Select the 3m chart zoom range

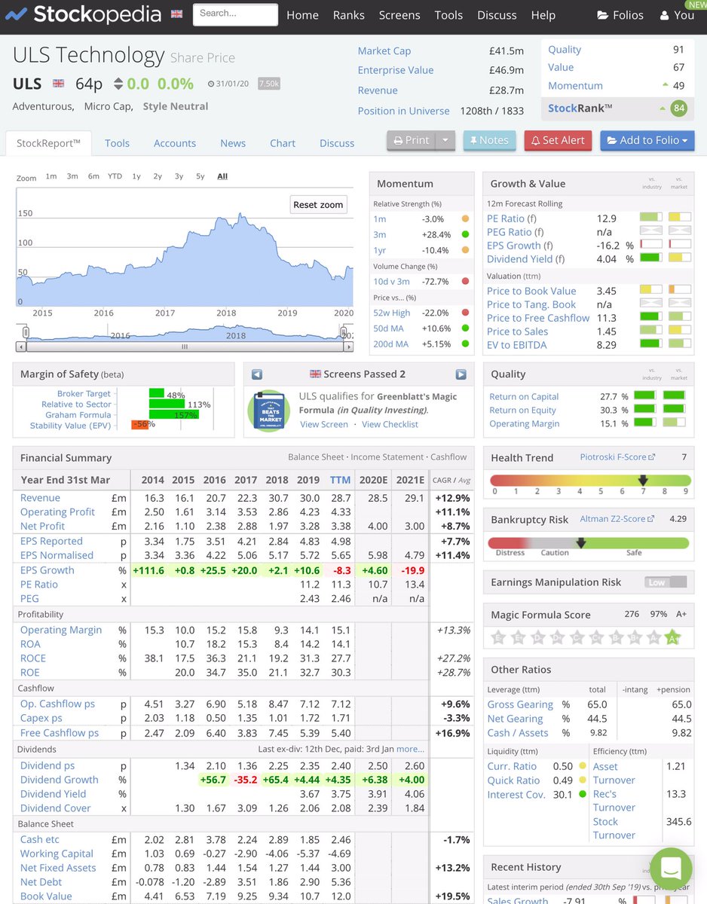pos(72,176)
